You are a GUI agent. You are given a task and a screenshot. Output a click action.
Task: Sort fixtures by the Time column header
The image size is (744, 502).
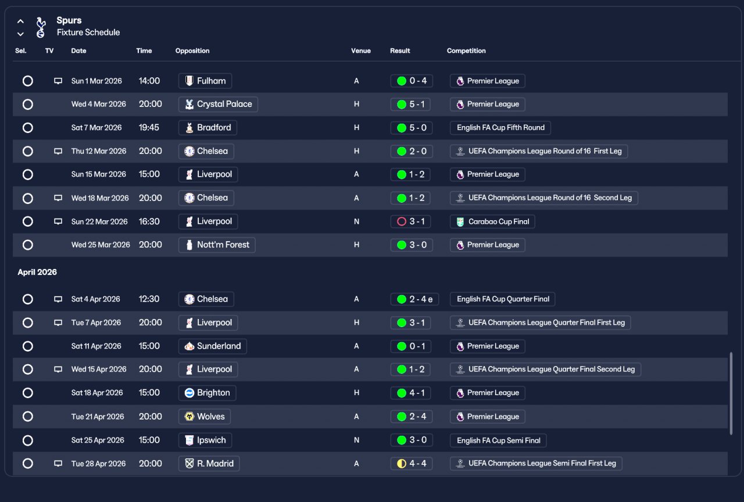click(x=144, y=51)
